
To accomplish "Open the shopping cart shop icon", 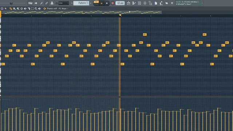I will point(172,3).
